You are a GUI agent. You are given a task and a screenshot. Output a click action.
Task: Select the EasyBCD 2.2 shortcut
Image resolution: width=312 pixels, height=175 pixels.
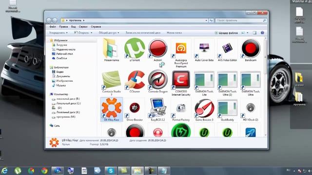[158, 109]
